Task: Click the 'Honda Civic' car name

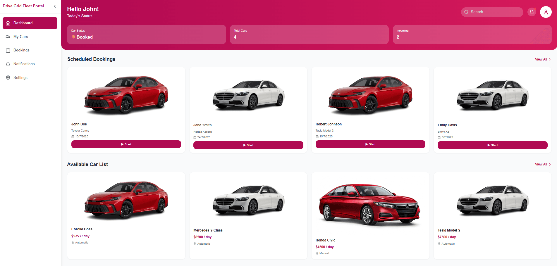Action: [325, 240]
